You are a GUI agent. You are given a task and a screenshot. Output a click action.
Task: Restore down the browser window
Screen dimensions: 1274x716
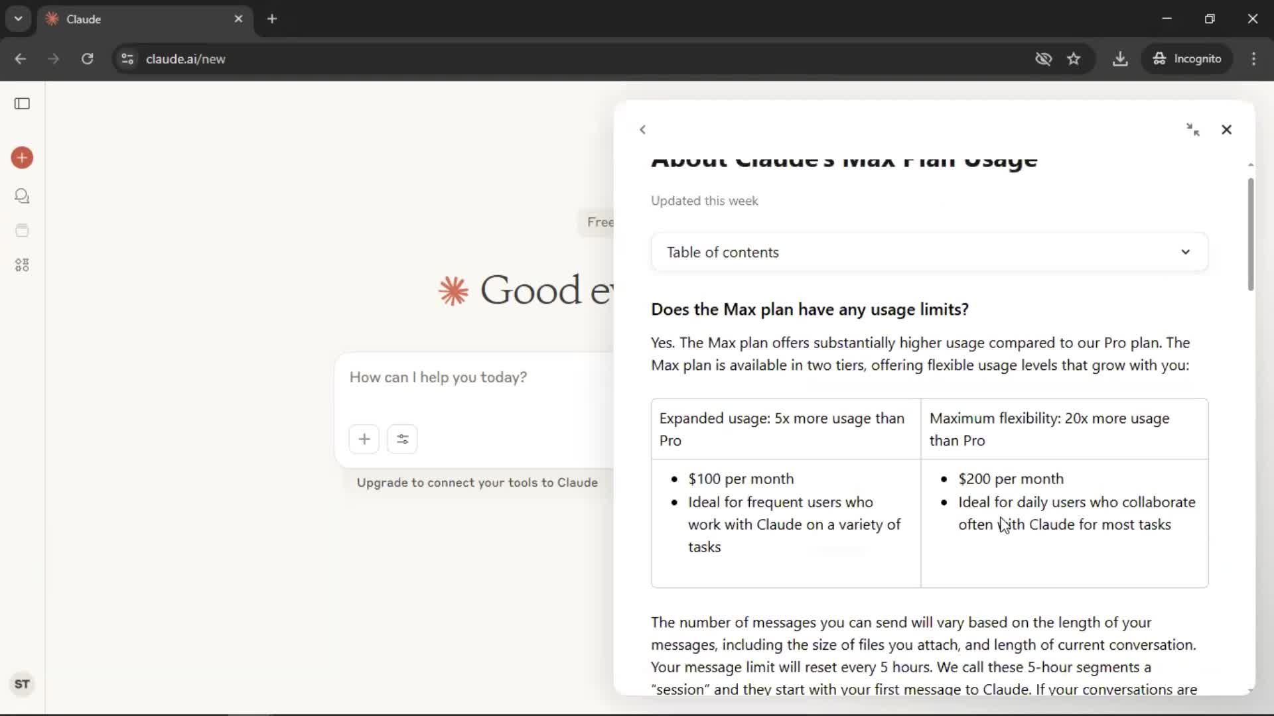click(x=1210, y=19)
